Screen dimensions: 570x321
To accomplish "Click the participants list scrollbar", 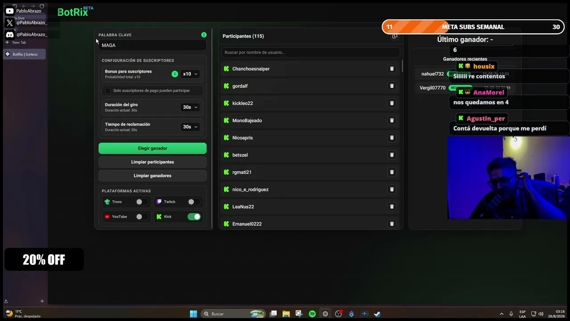I will click(x=402, y=66).
